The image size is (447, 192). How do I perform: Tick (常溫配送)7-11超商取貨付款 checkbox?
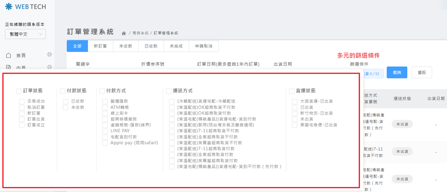click(172, 149)
